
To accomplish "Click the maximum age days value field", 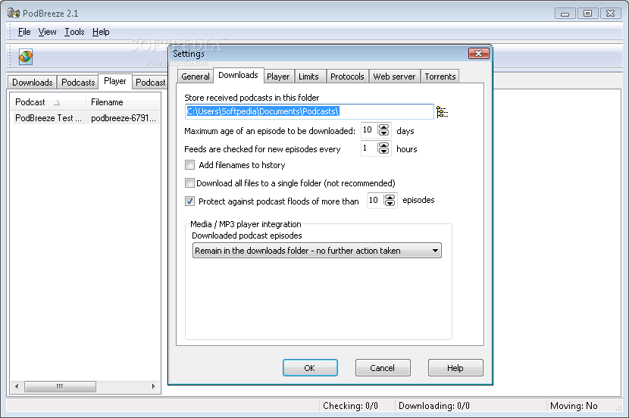I will tap(370, 130).
